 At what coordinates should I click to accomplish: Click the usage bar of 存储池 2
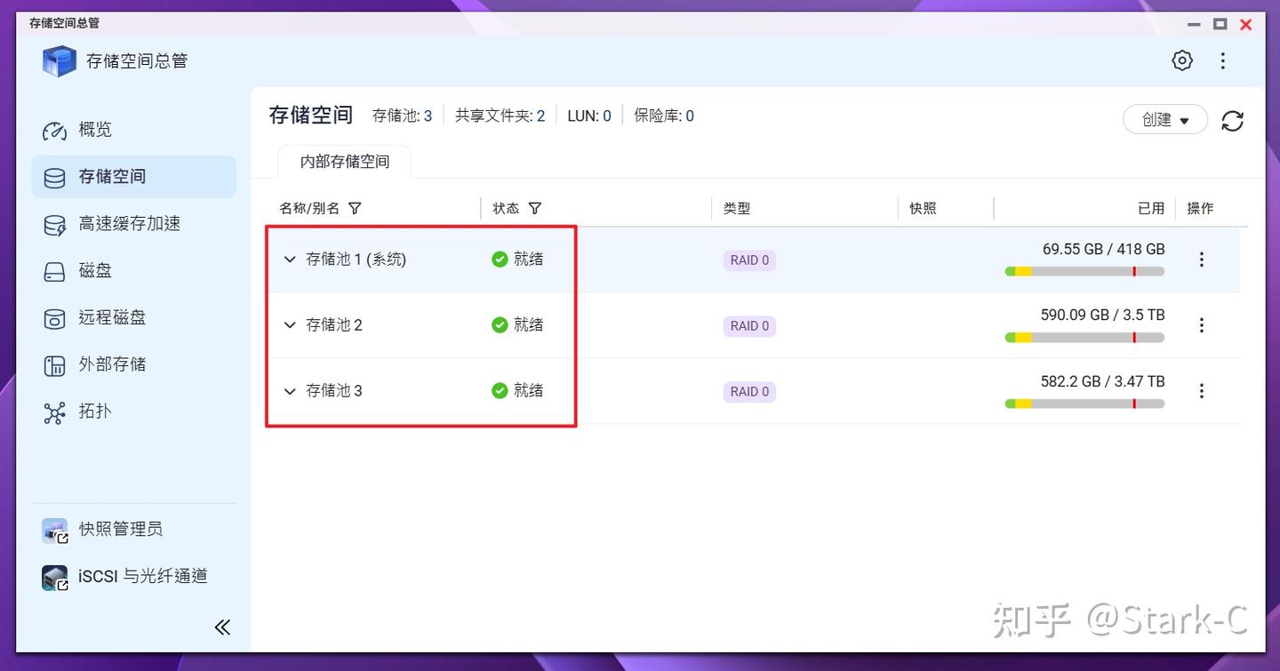(x=1084, y=338)
